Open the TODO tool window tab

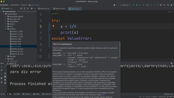[x=17, y=94]
